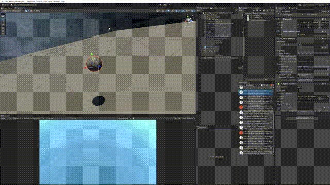This screenshot has height=185, width=330.
Task: Click the Mesh field in Mesh Filter
Action: (313, 34)
